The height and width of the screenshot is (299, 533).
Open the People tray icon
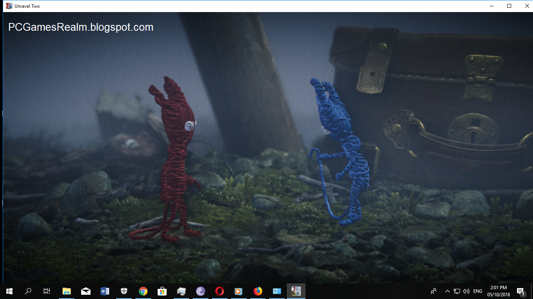click(x=434, y=291)
